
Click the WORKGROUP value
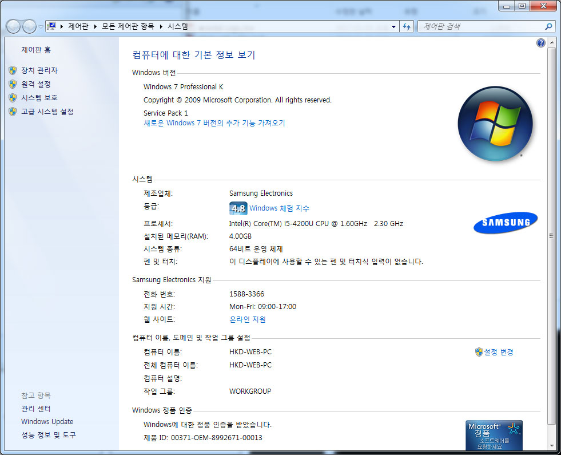[250, 391]
